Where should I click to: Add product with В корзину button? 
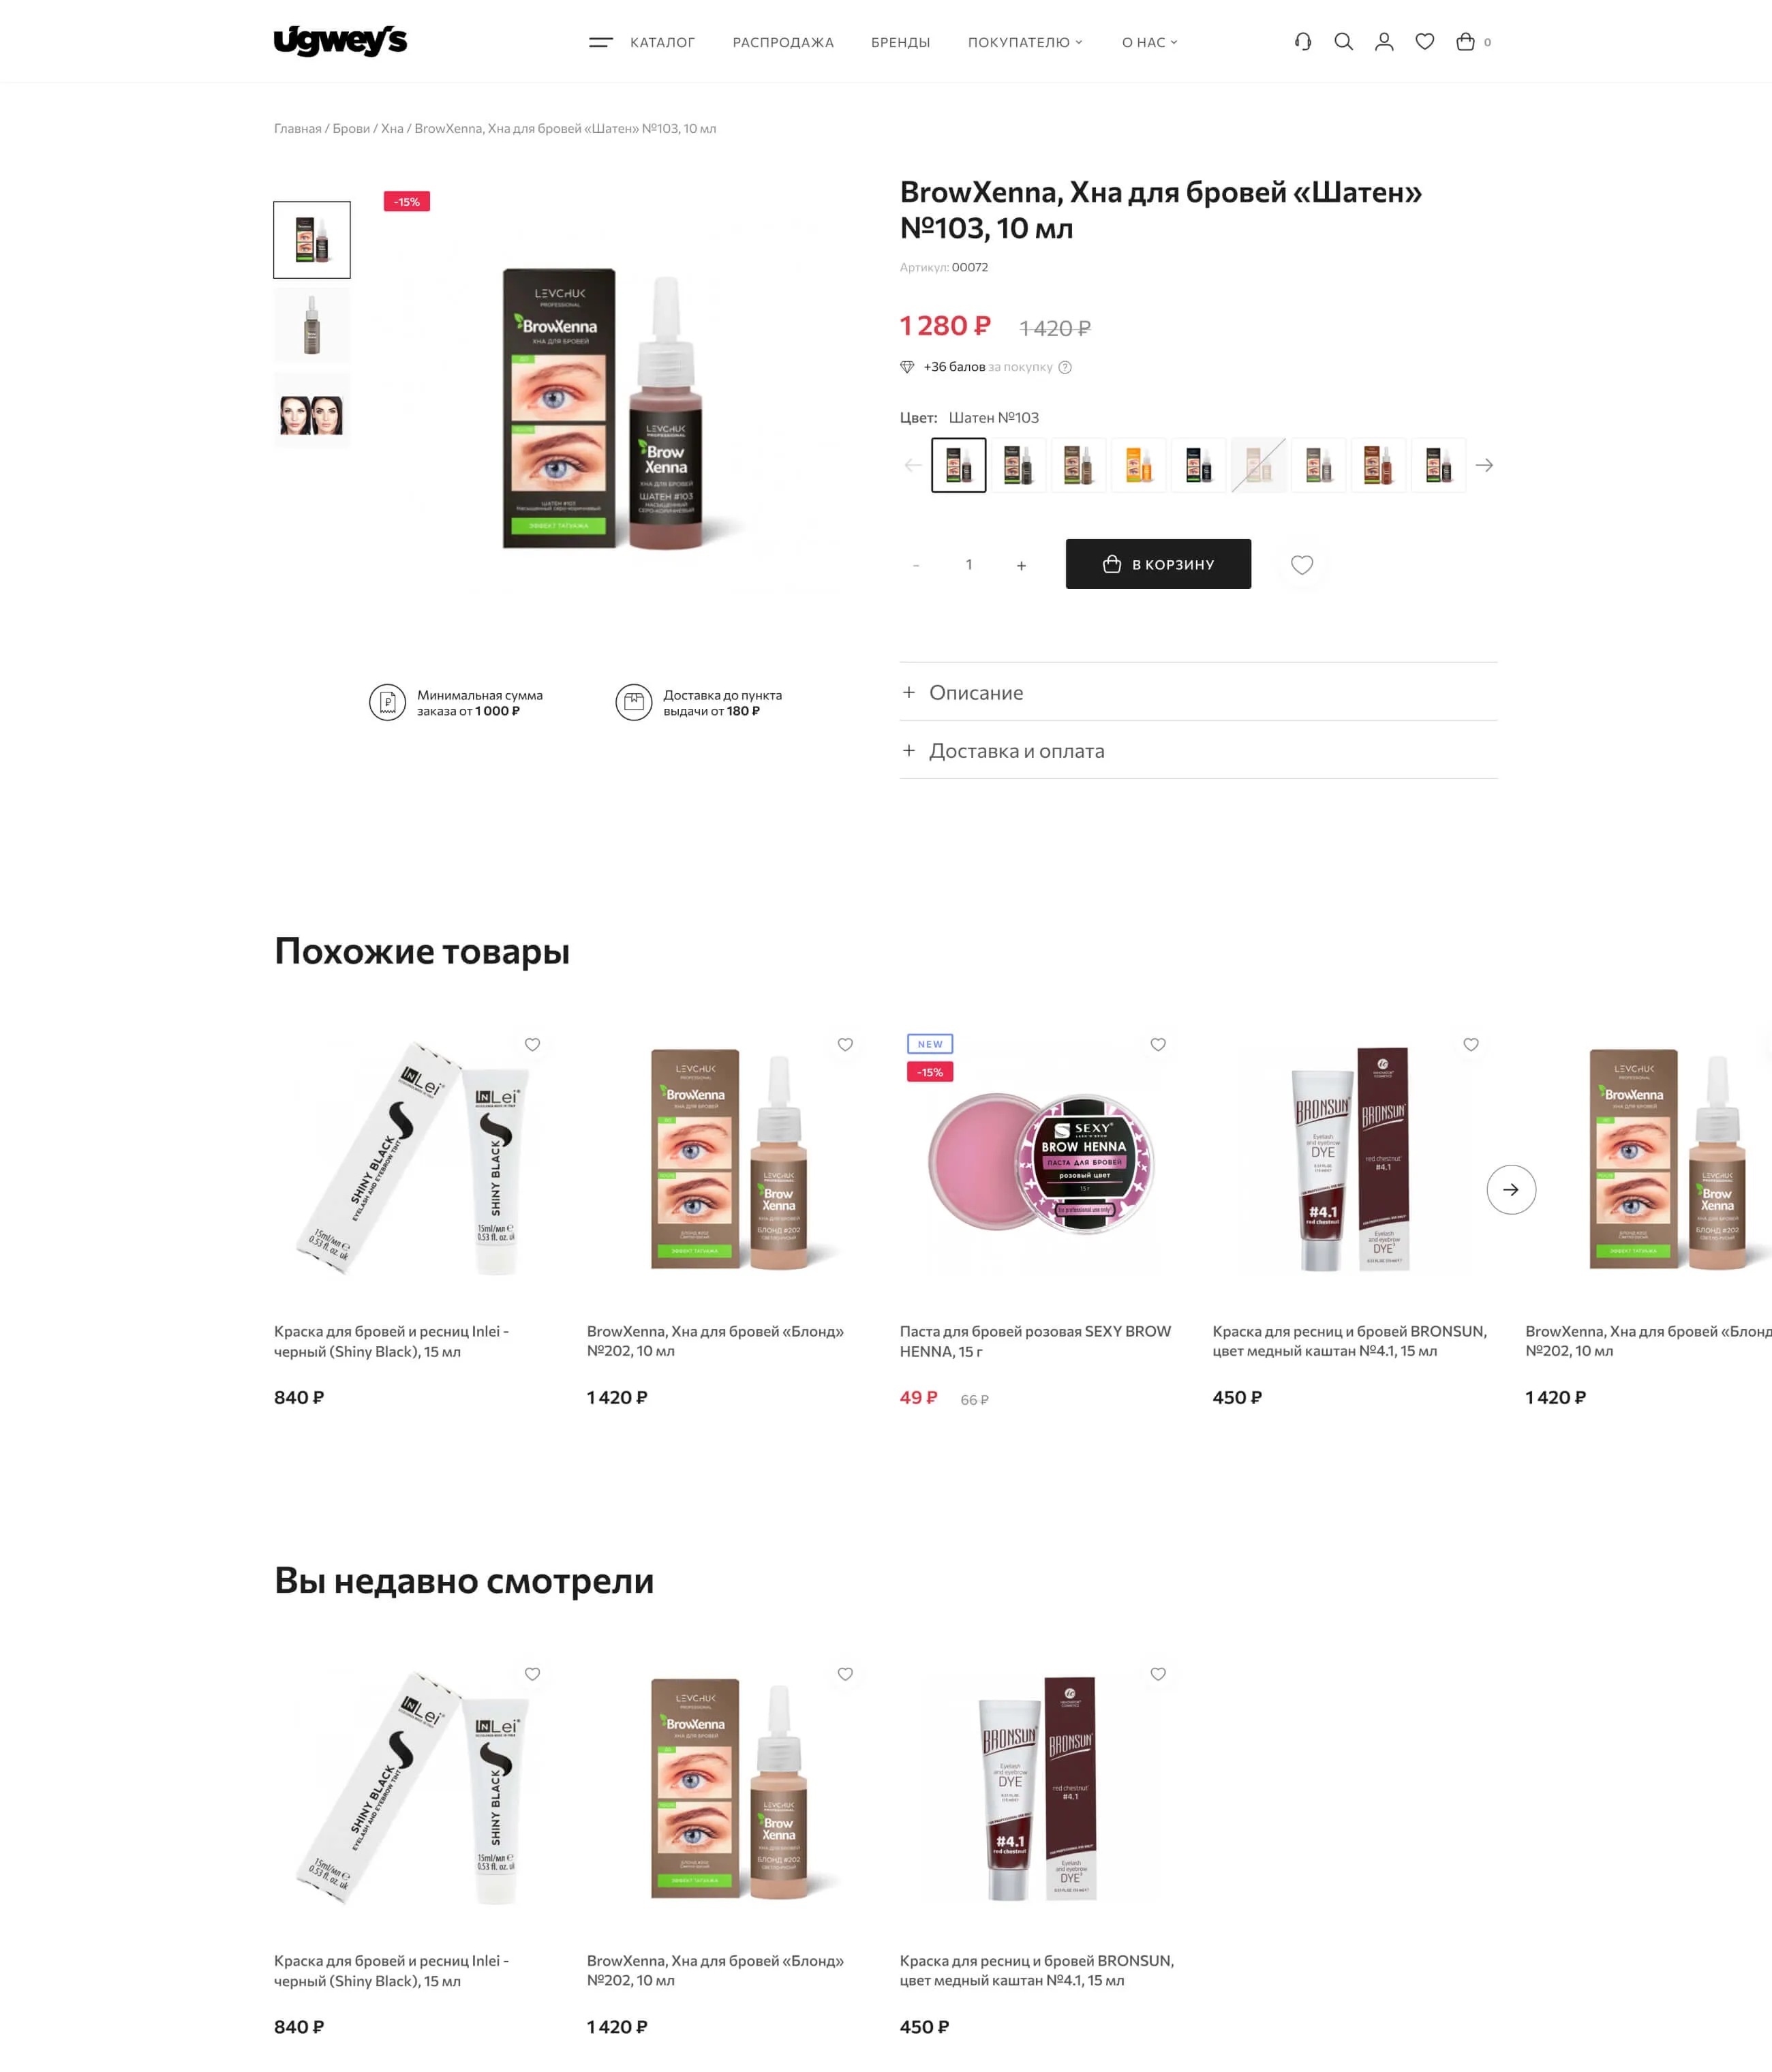[x=1158, y=564]
